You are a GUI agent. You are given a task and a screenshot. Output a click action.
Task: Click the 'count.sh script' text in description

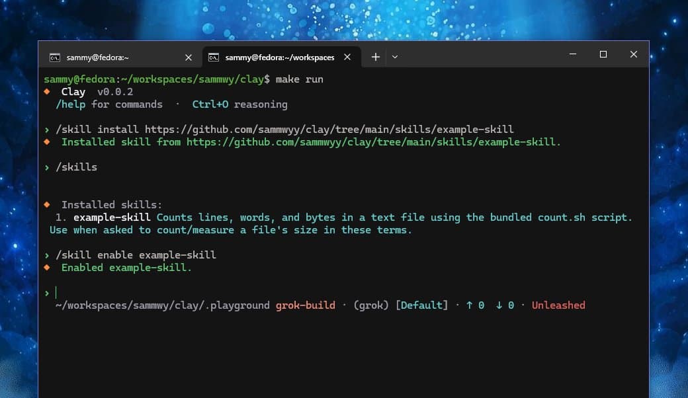click(x=584, y=218)
